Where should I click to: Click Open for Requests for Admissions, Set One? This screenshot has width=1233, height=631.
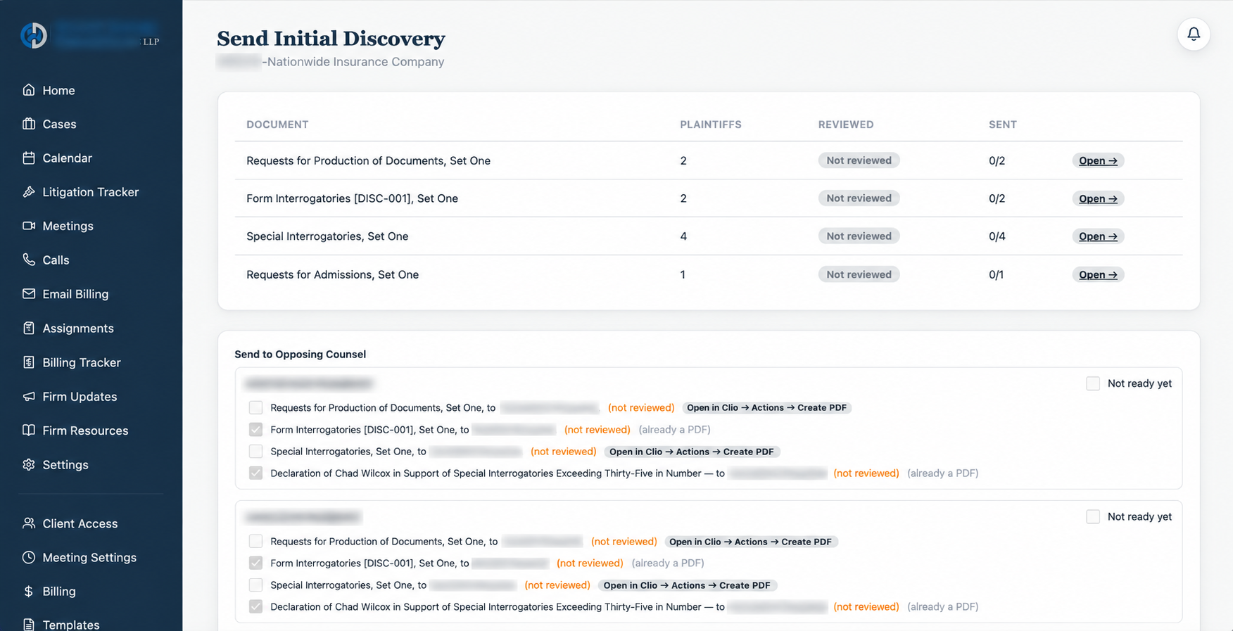coord(1098,274)
